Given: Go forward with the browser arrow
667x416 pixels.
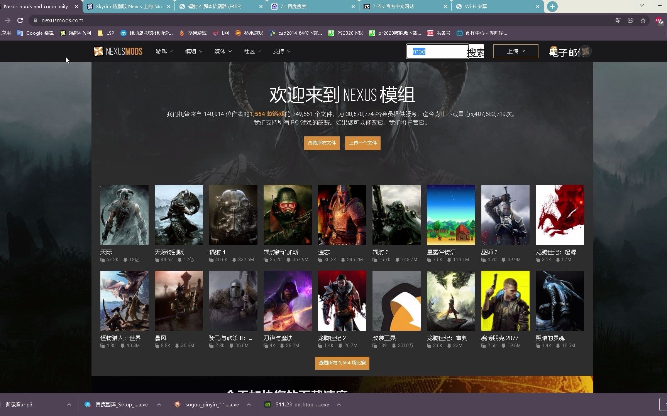Looking at the screenshot, I should click(x=7, y=20).
